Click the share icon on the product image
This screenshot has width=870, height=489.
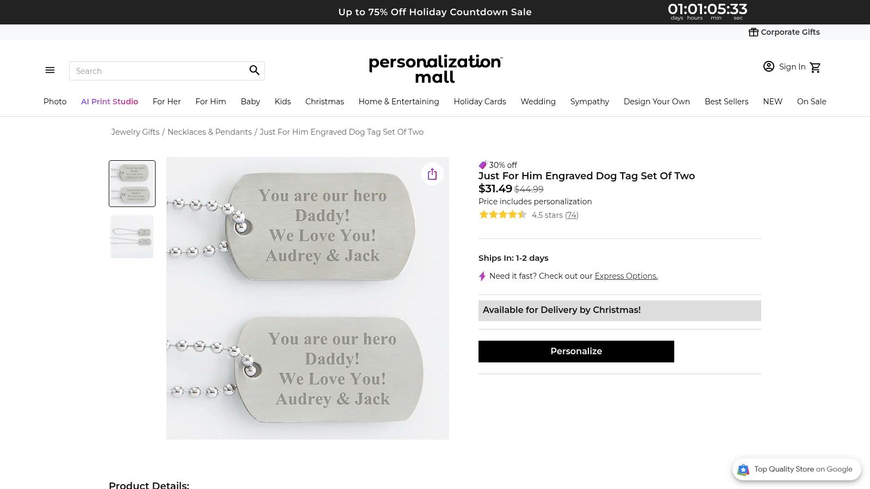click(432, 174)
